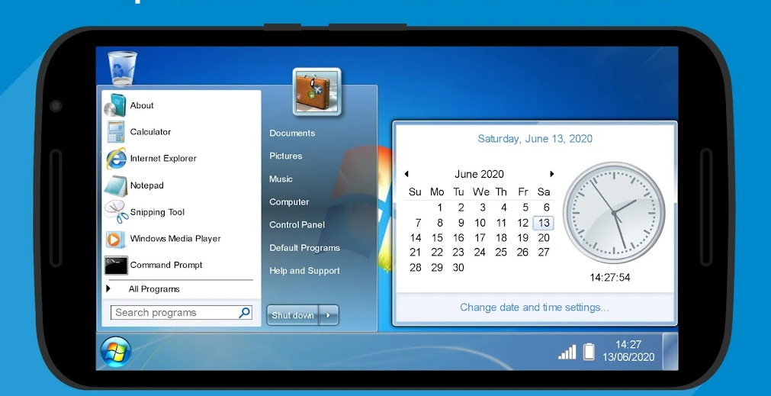This screenshot has height=396, width=771.
Task: Go to next month in calendar
Action: 551,174
